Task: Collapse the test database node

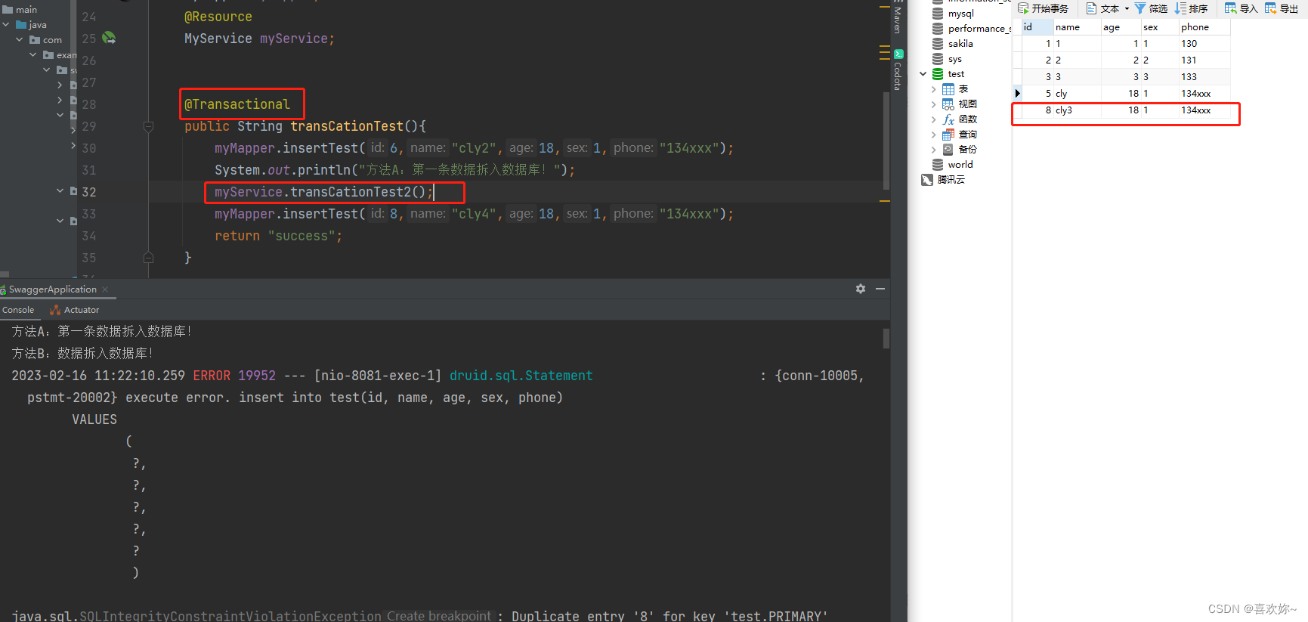Action: point(923,74)
